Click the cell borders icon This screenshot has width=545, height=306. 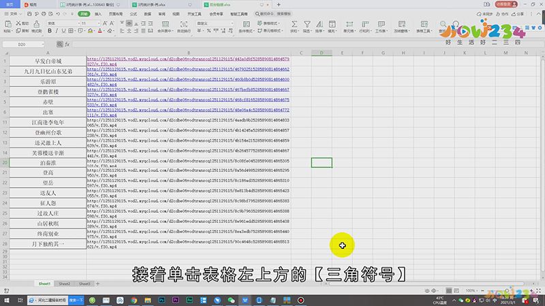pyautogui.click(x=71, y=31)
